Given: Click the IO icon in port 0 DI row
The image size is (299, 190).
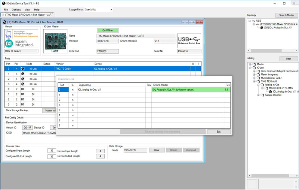Looking at the screenshot, I should 23,89.
